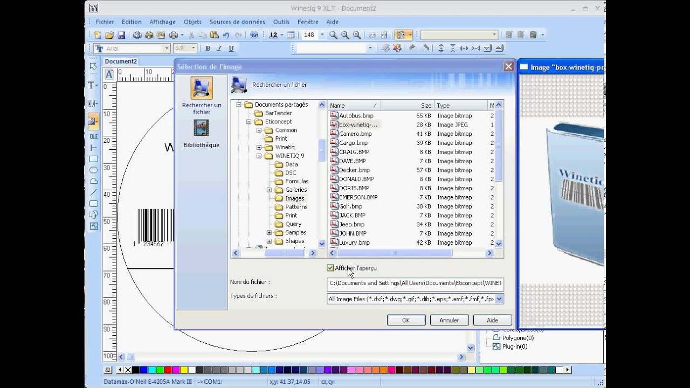The image size is (690, 388).
Task: Toggle the Afficher l'aperçu checkbox
Action: click(330, 268)
